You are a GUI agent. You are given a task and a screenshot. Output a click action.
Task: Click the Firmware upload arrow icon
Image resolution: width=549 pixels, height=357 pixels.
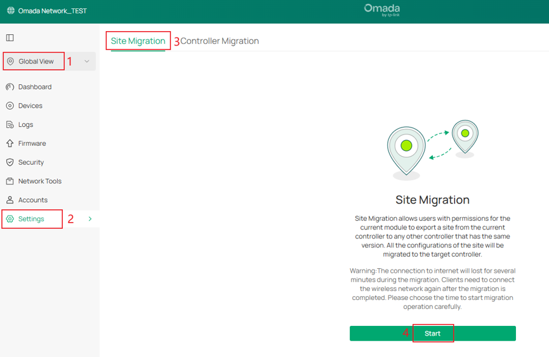tap(10, 143)
